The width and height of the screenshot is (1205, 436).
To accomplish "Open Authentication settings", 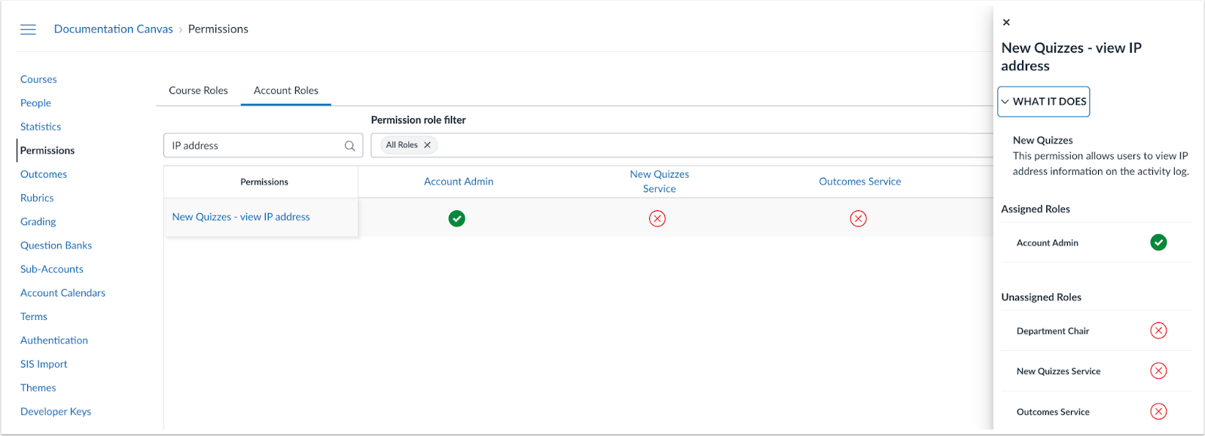I will point(54,340).
